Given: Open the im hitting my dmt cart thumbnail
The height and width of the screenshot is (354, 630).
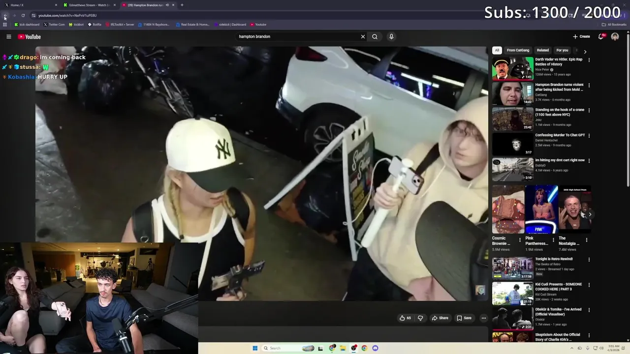Looking at the screenshot, I should click(512, 169).
